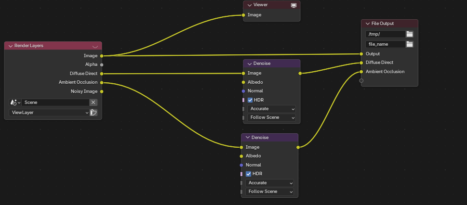Clear the Scene with the X button
The height and width of the screenshot is (205, 467).
93,102
